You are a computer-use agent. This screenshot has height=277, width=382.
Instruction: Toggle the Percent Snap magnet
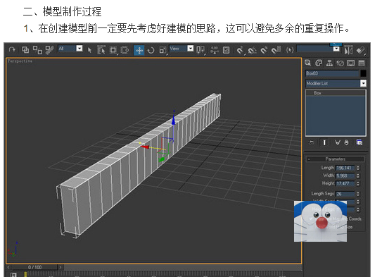coord(264,50)
